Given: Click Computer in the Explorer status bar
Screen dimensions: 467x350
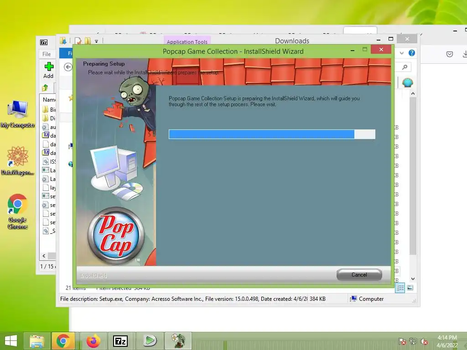Looking at the screenshot, I should (367, 299).
